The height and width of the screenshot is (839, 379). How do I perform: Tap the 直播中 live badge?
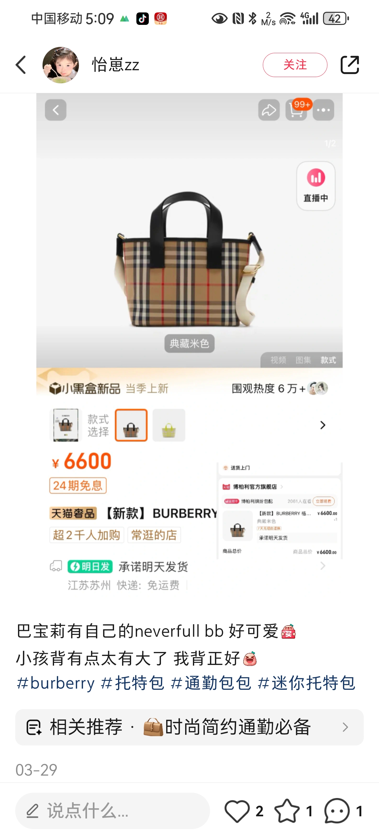click(x=316, y=186)
